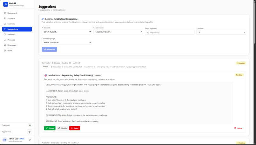
Task: Open the Select curriculum dropdown
Action: click(x=118, y=32)
